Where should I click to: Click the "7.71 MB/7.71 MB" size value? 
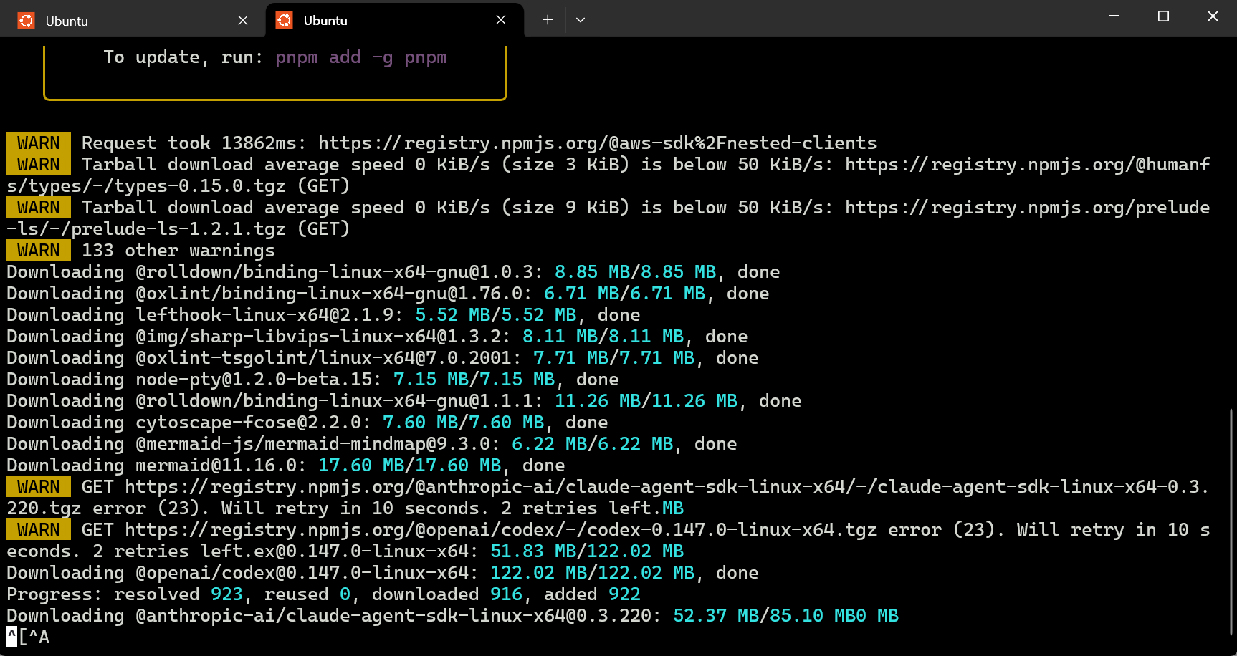pos(614,358)
